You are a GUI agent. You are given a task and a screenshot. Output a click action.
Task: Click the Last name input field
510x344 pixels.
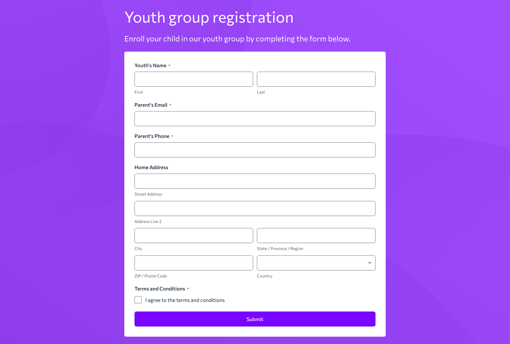pos(316,79)
